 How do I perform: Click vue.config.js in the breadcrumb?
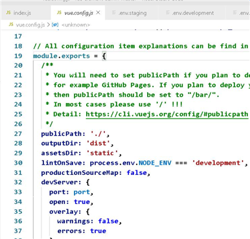coord(30,25)
